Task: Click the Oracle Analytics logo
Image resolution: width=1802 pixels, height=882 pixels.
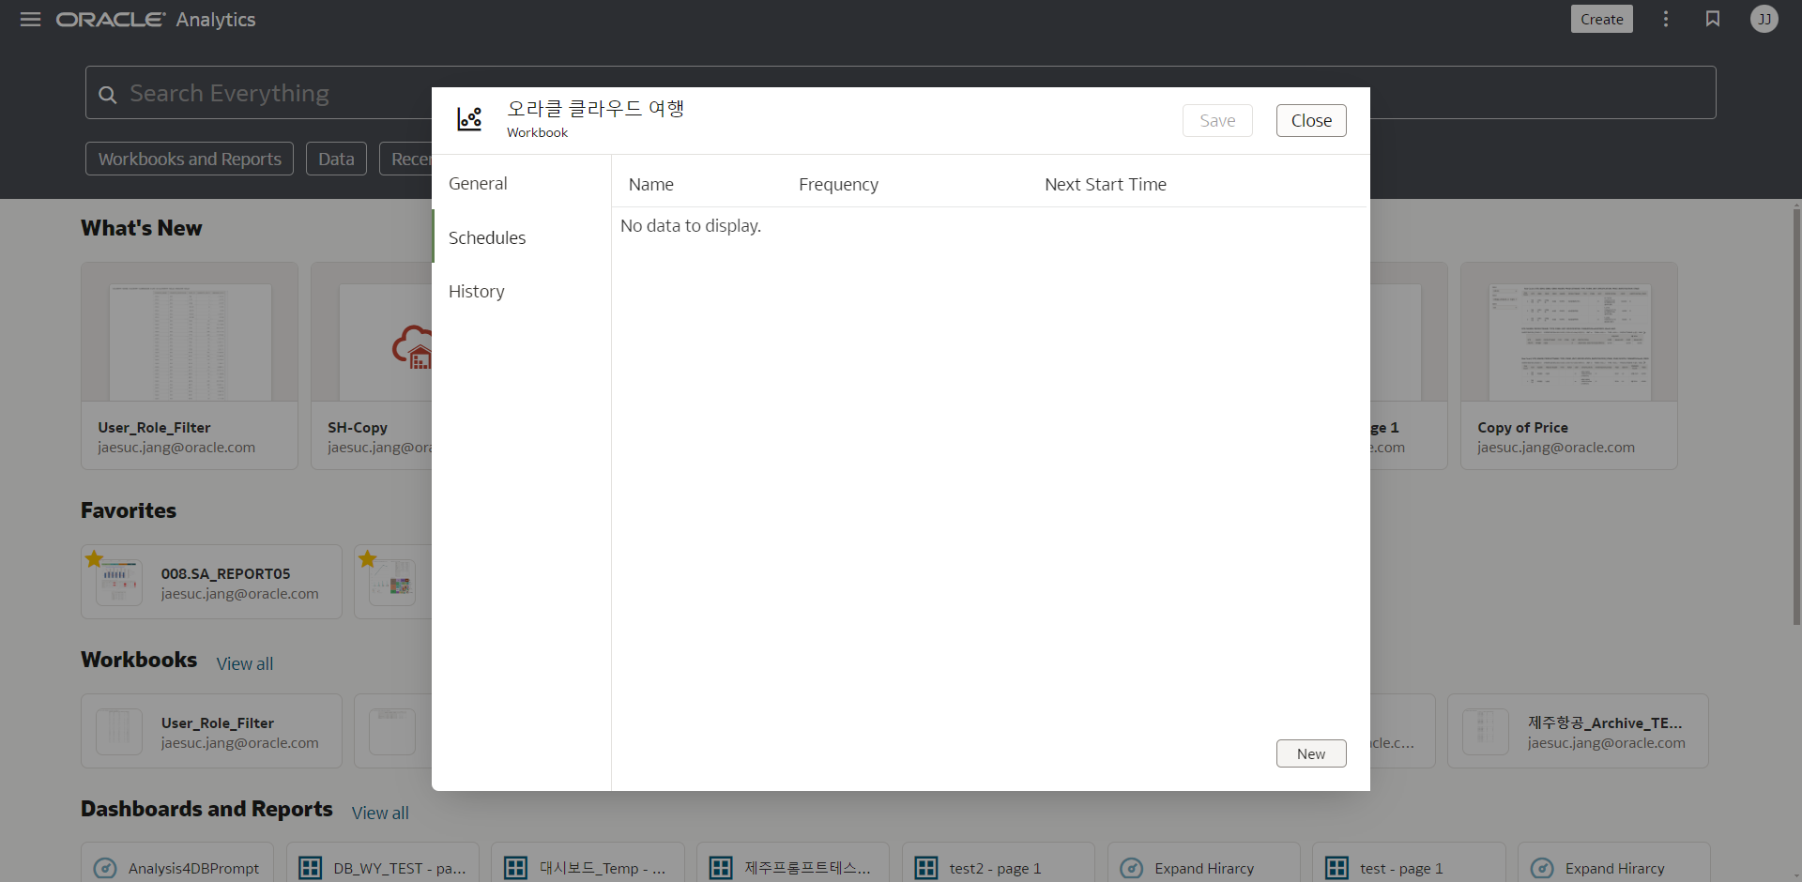Action: pos(156,20)
